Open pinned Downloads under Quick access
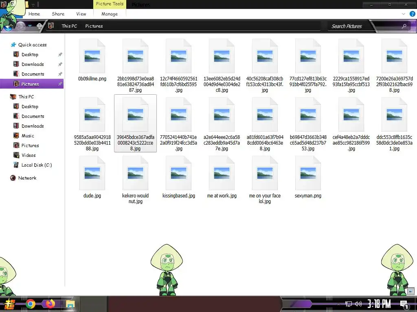 coord(33,64)
